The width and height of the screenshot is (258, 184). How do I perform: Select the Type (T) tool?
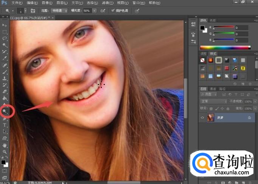click(5, 125)
